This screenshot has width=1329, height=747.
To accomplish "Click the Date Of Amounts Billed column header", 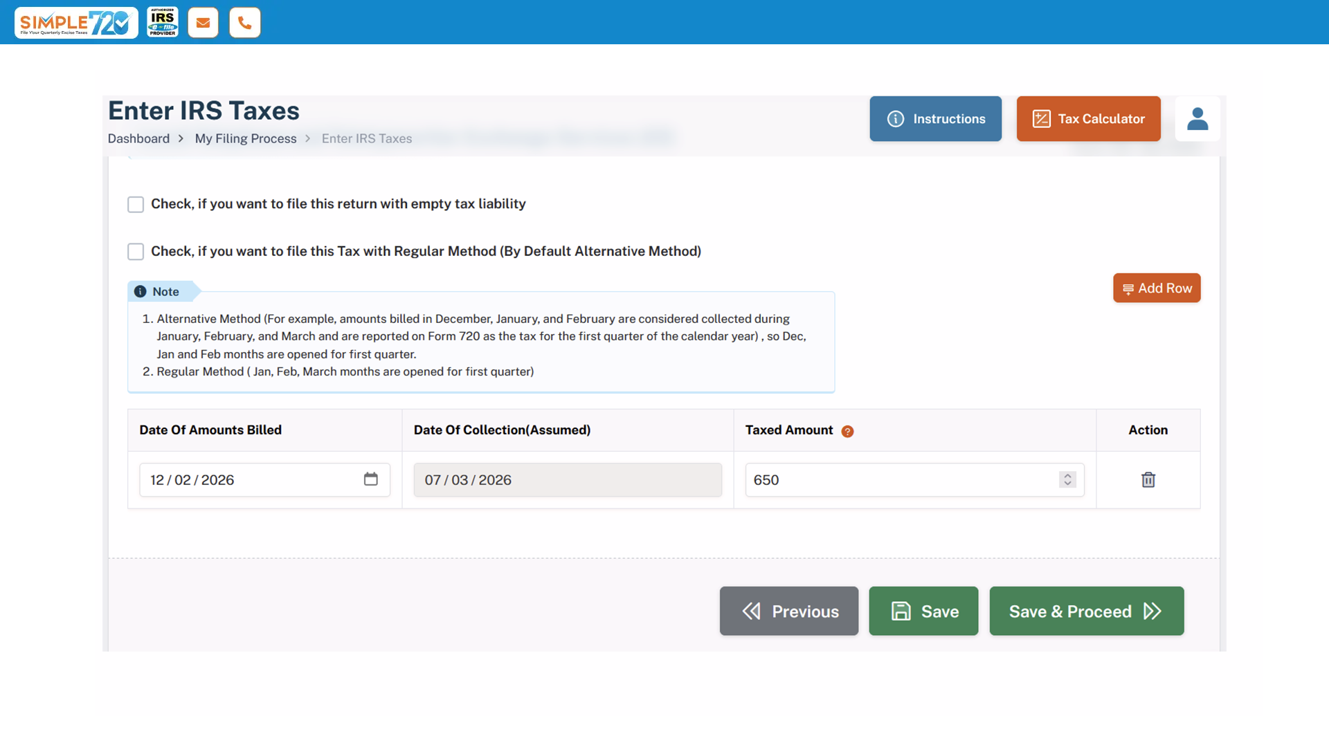I will click(x=210, y=430).
